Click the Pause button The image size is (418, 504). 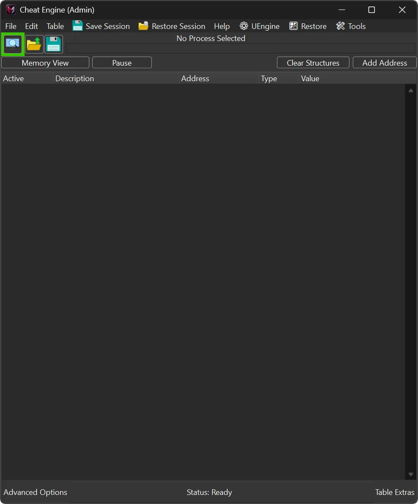click(122, 63)
